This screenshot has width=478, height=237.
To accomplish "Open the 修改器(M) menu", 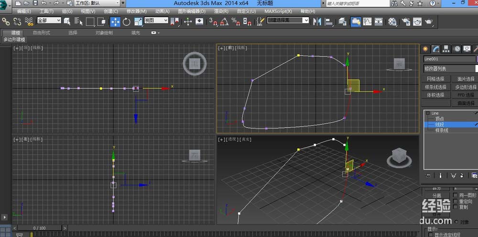I will [136, 11].
